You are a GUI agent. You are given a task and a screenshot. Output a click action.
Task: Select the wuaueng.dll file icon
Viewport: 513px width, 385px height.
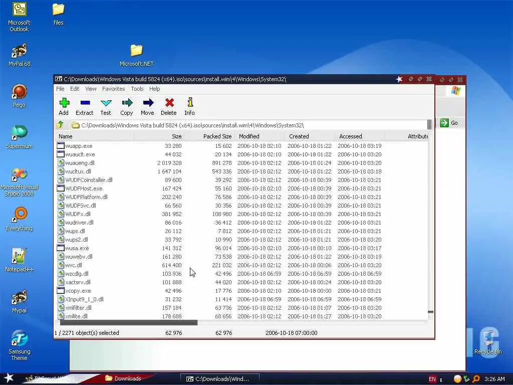coord(61,163)
